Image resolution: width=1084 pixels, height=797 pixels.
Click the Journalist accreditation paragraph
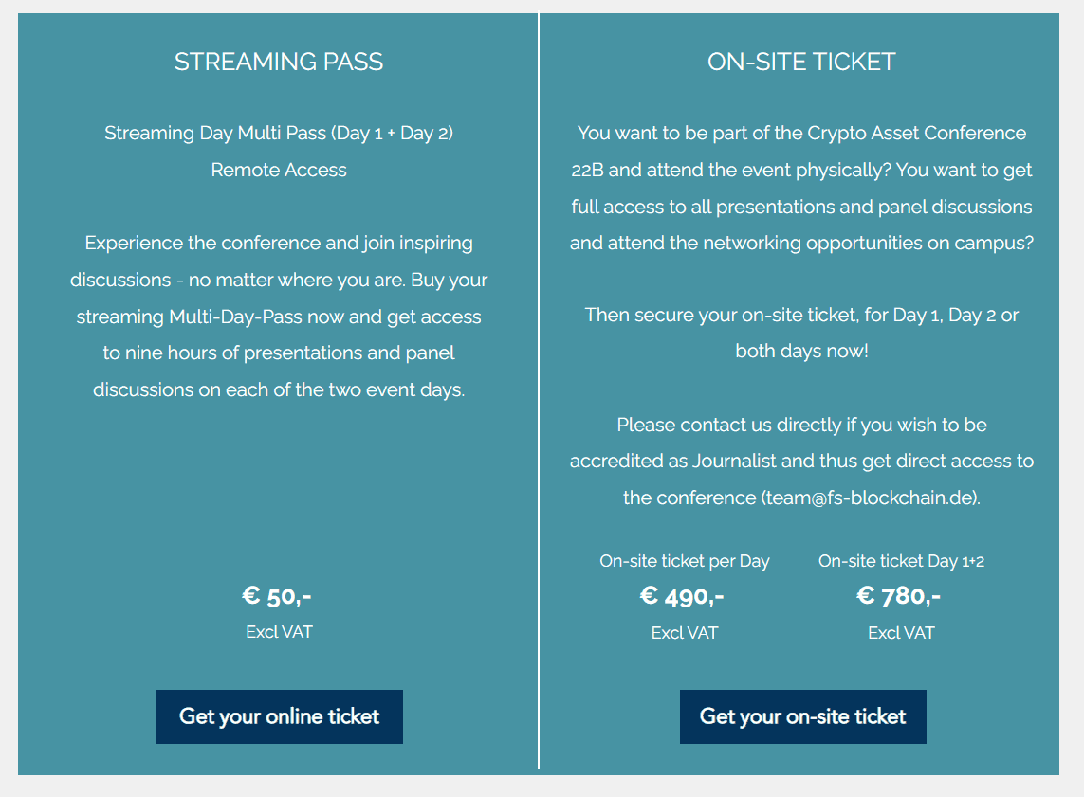click(x=801, y=461)
